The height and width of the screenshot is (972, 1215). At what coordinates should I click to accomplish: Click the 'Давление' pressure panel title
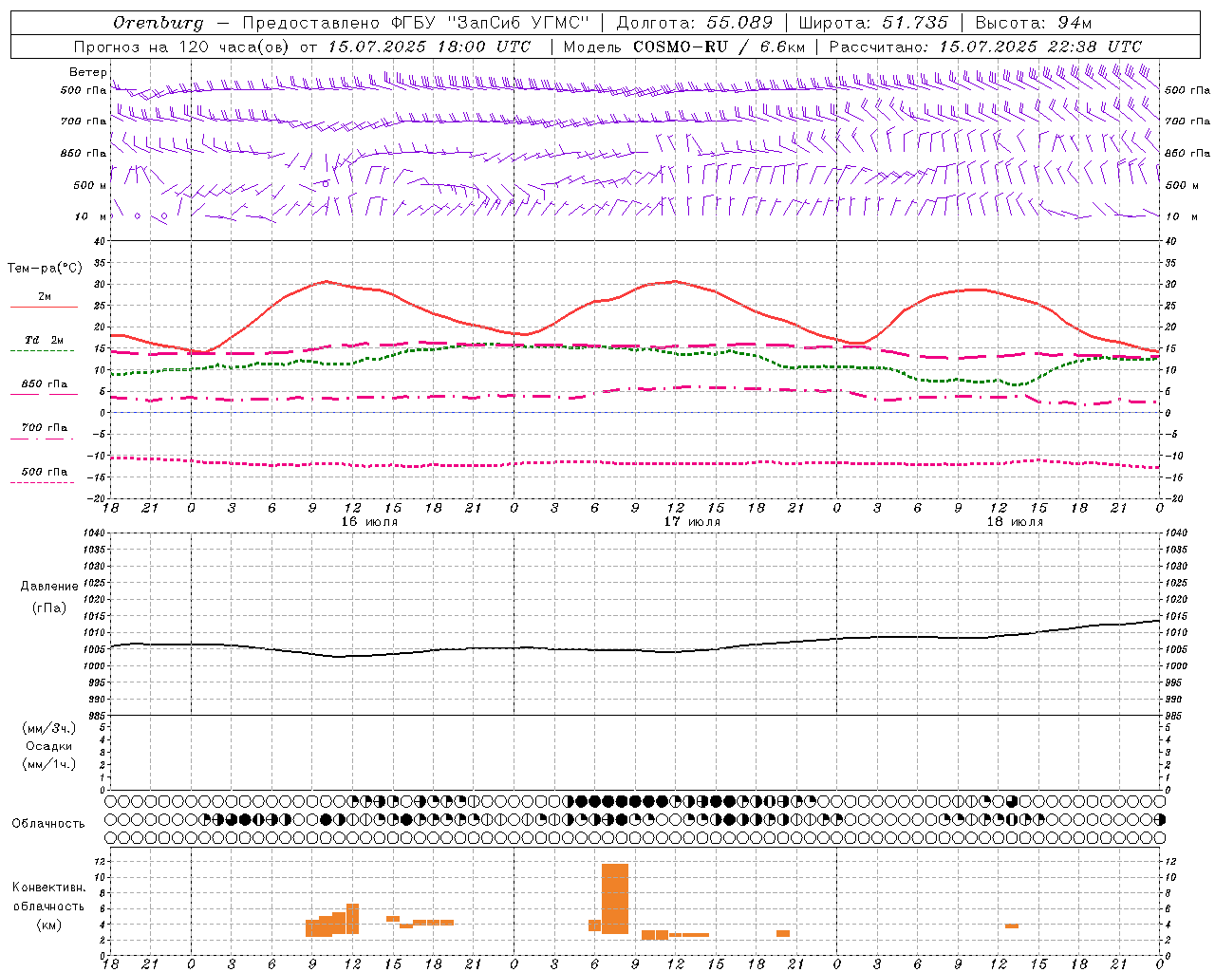point(49,587)
